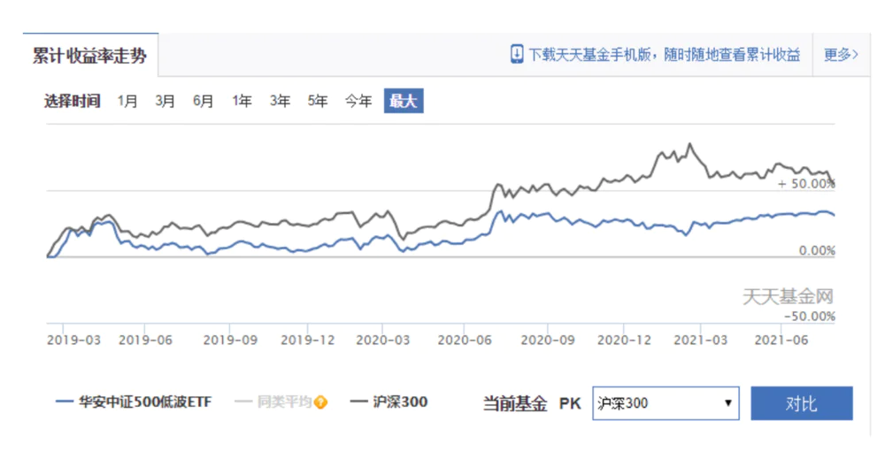Select the 3月 time range
Viewport: 885px width, 459px height.
click(x=165, y=101)
